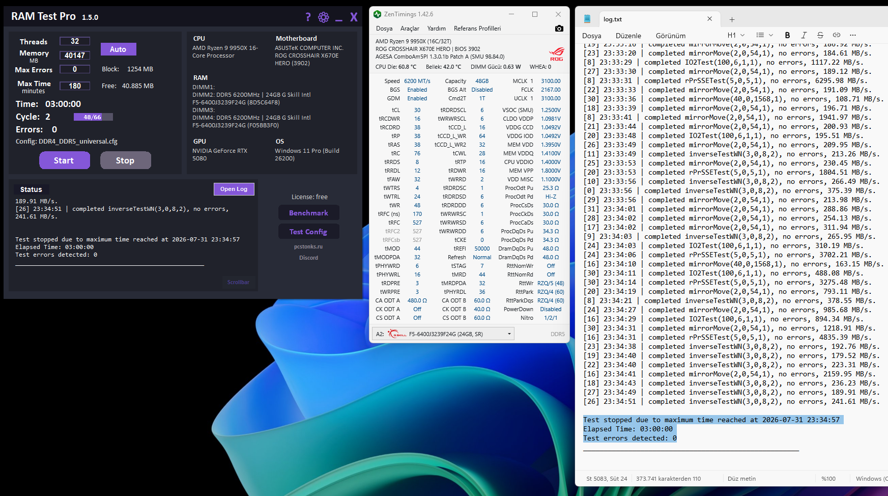Click the '[26] 23:34:51' log line in Notepad
The height and width of the screenshot is (496, 888).
point(731,402)
